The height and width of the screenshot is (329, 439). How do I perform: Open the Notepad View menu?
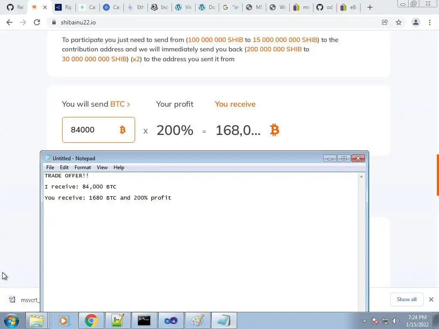coord(102,167)
